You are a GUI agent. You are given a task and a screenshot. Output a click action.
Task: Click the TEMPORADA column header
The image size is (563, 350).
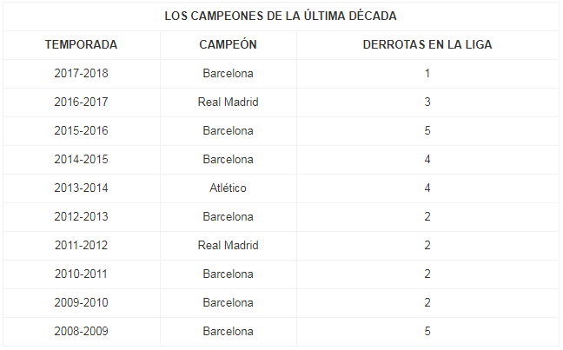point(81,44)
